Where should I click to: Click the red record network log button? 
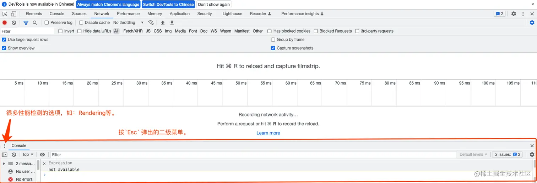click(5, 23)
